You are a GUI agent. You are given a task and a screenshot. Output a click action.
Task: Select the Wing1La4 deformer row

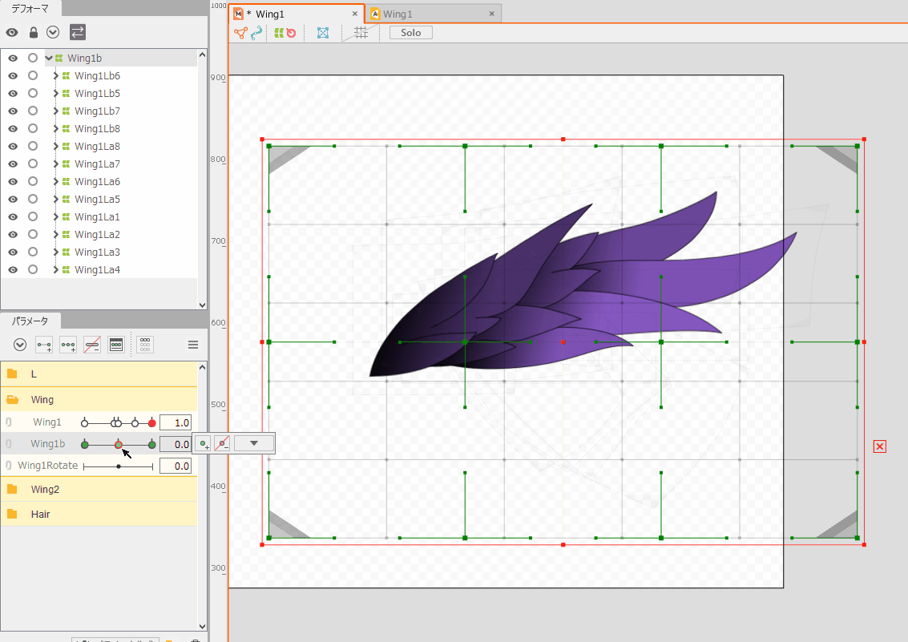[99, 270]
